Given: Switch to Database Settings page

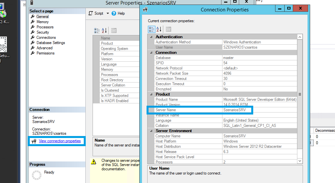Looking at the screenshot, I should tap(50, 43).
